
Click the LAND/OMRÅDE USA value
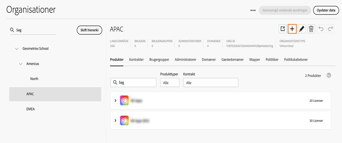tap(113, 46)
